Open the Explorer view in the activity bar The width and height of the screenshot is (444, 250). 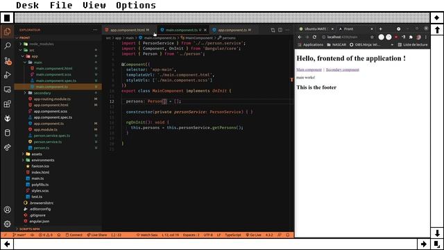[8, 31]
